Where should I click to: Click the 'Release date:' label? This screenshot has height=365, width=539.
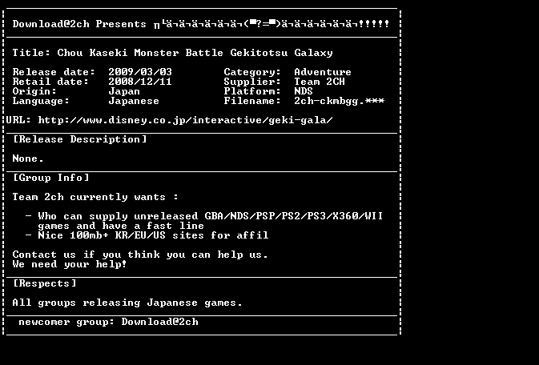click(54, 72)
